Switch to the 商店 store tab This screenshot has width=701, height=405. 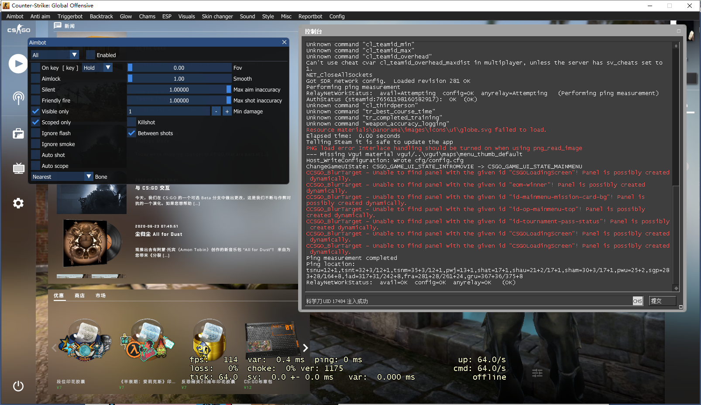pos(79,296)
